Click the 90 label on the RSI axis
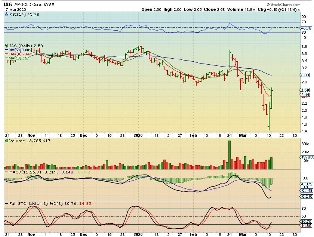 pos(304,17)
